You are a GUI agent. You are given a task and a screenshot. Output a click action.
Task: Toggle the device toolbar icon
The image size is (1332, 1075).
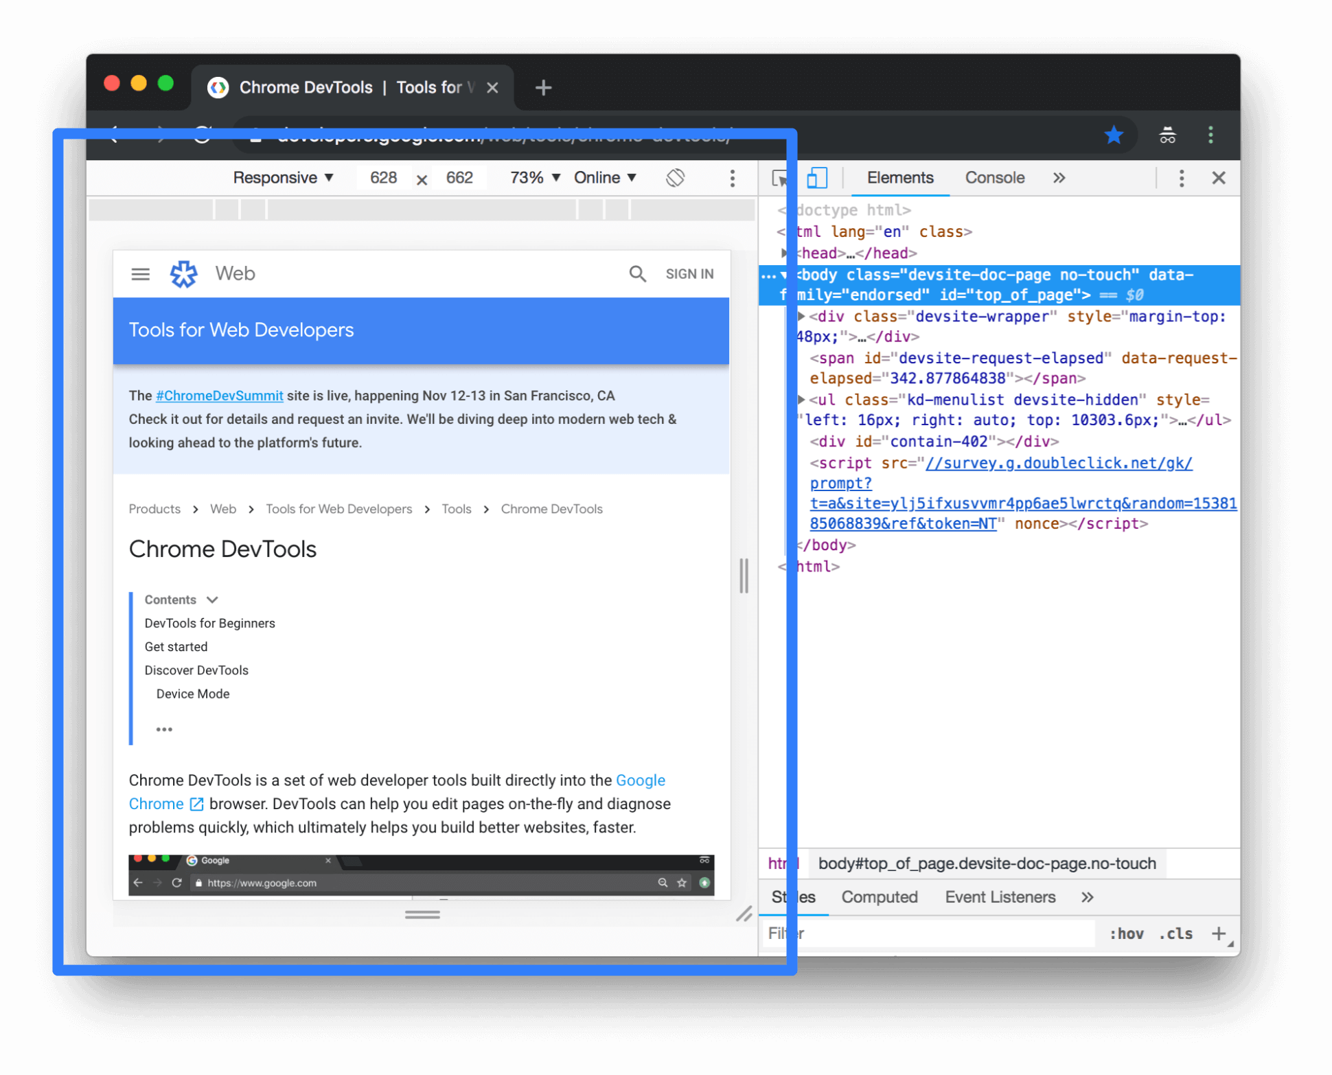(x=816, y=178)
